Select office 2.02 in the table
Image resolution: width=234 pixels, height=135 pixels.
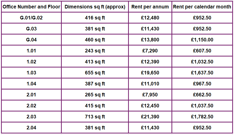[x=31, y=106]
